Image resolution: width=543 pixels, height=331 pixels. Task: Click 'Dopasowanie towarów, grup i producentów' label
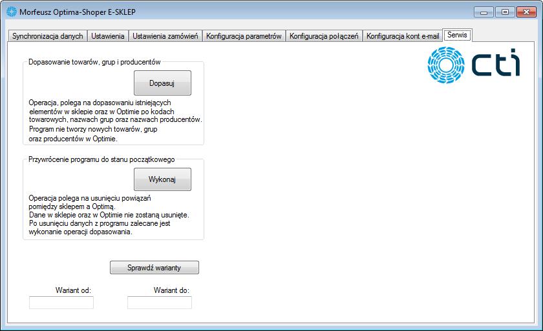[x=94, y=62]
